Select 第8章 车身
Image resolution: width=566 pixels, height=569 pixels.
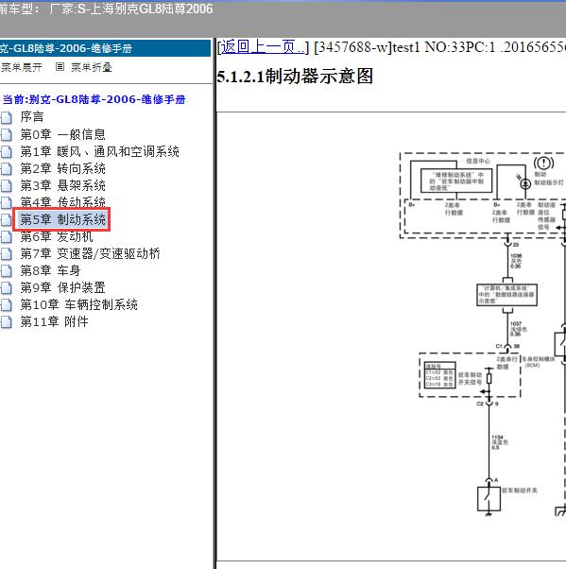[x=50, y=270]
